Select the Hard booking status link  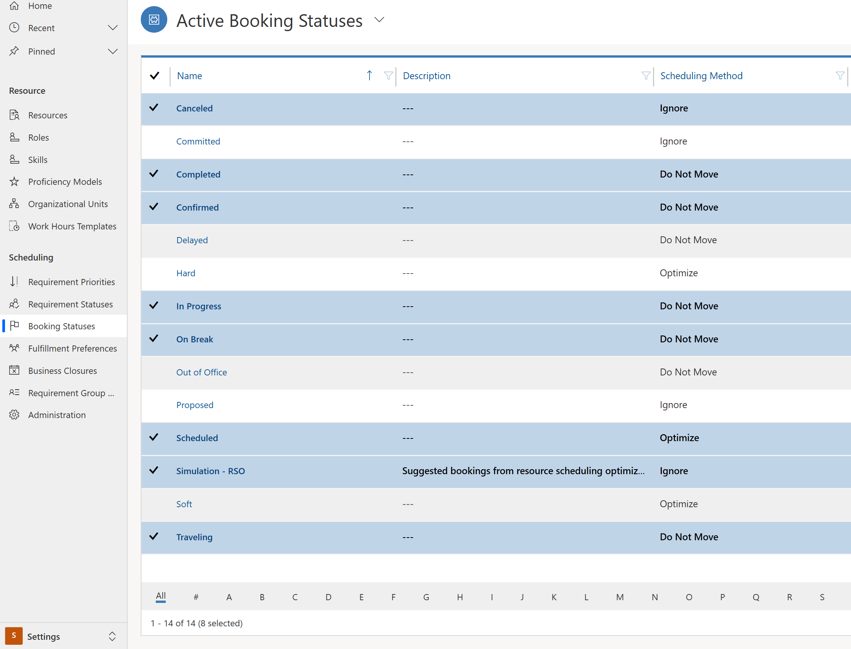(185, 272)
